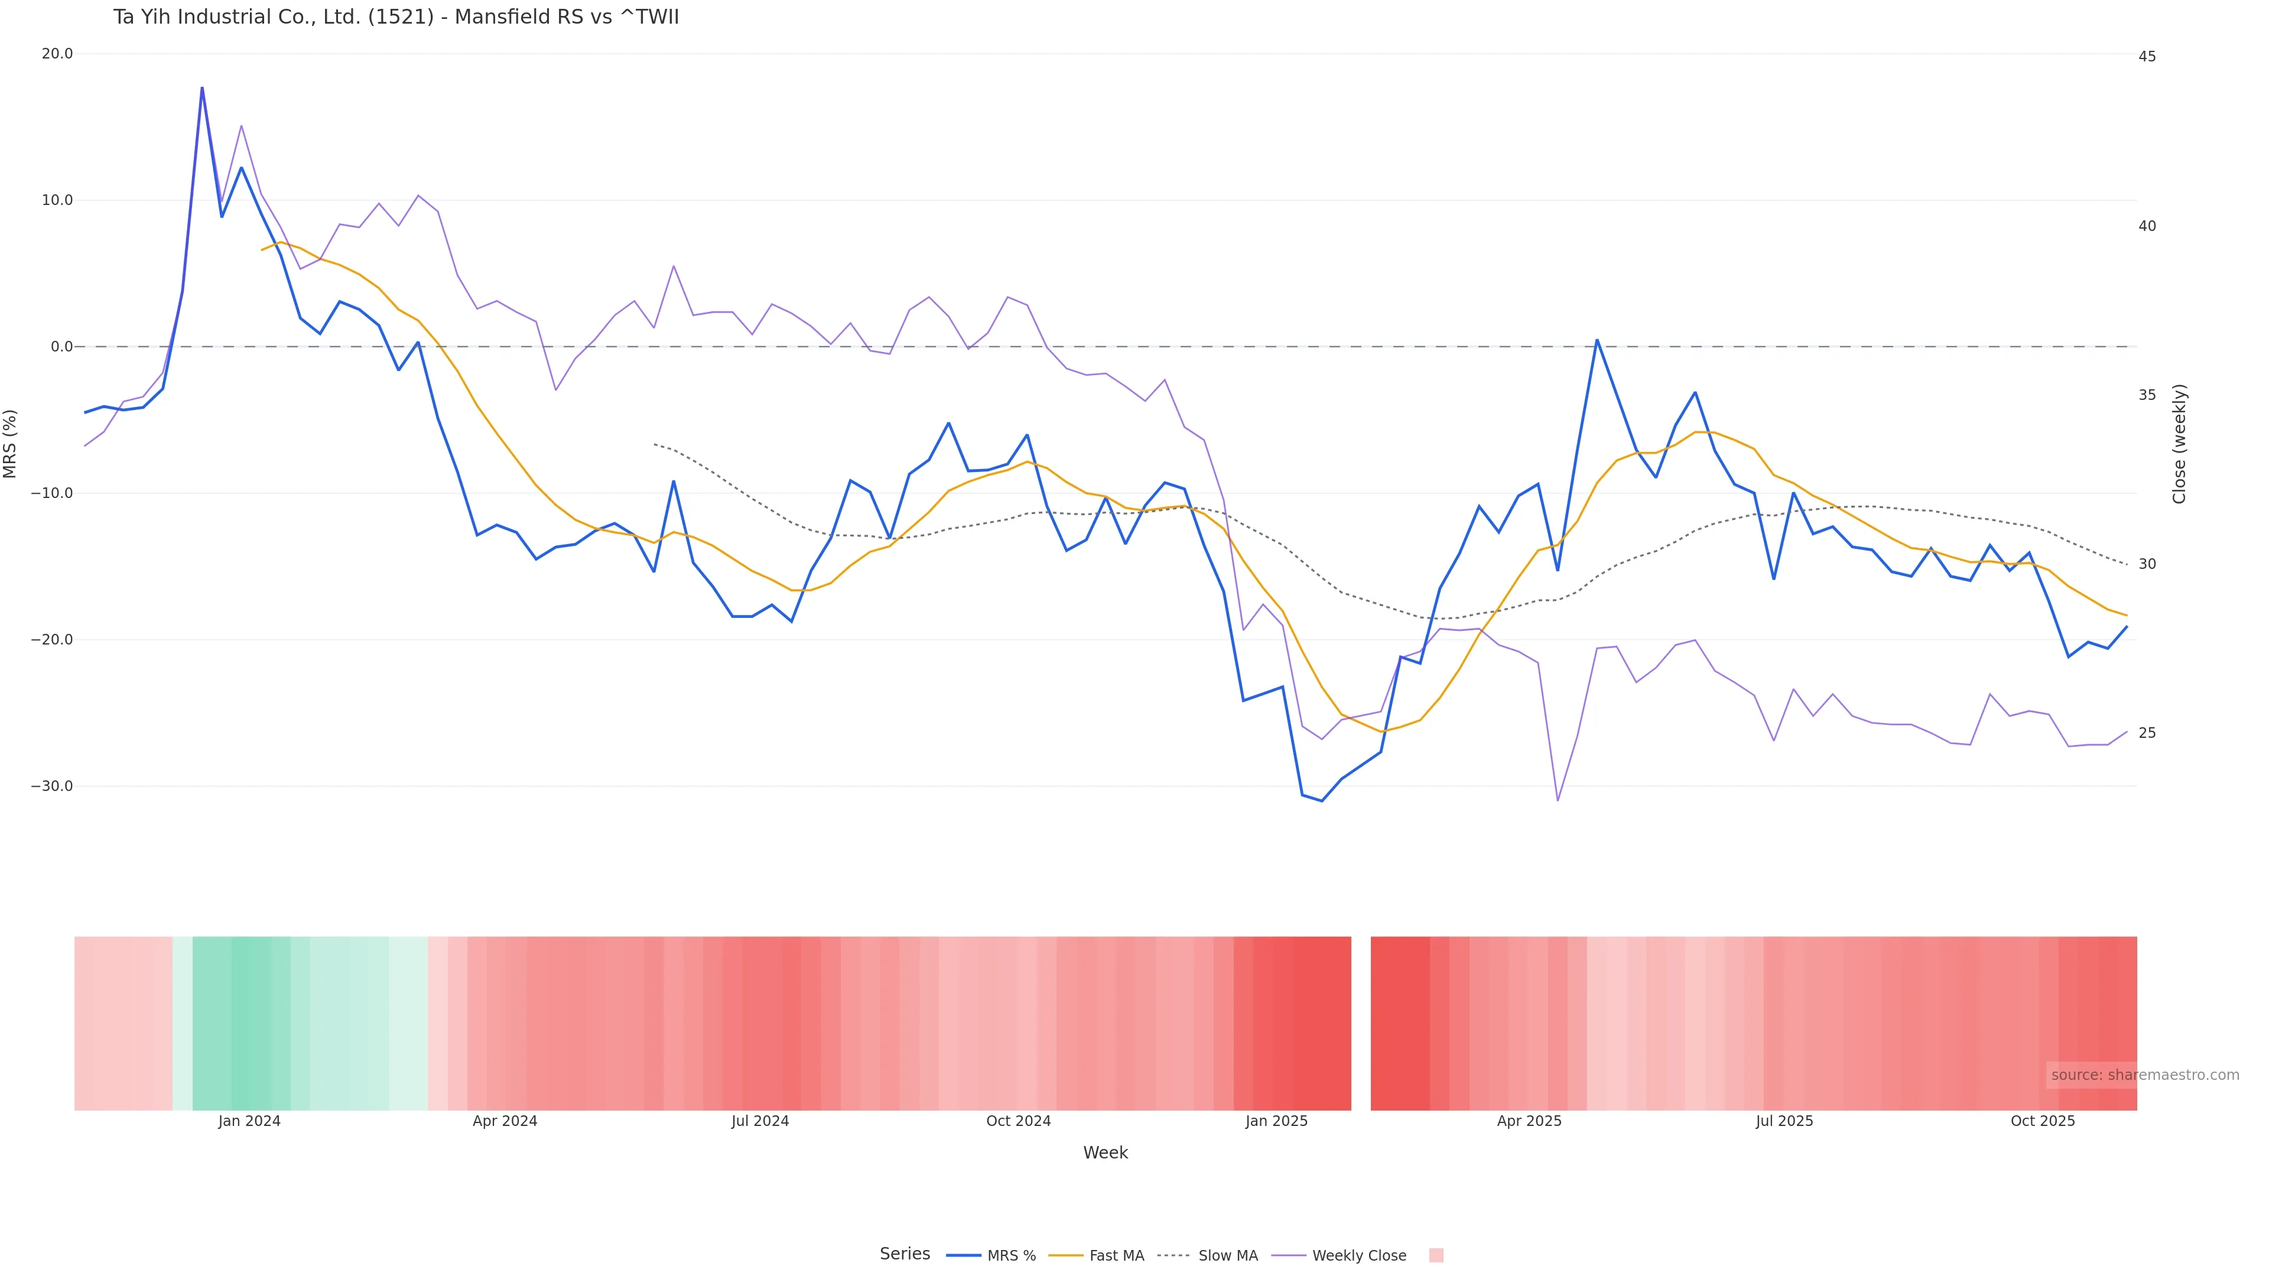Toggle the MRS % series legend label
This screenshot has width=2269, height=1276.
pyautogui.click(x=1011, y=1256)
